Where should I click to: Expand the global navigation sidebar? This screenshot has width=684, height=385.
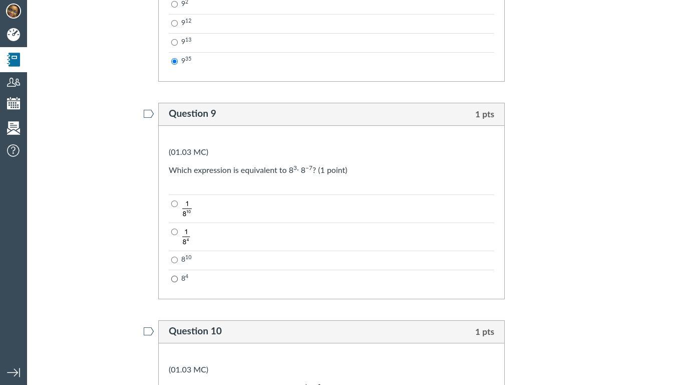pyautogui.click(x=14, y=372)
